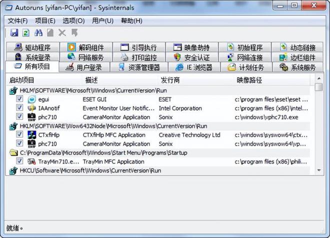Click the Properties toolbar icon
330x238 pixels.
click(50, 33)
